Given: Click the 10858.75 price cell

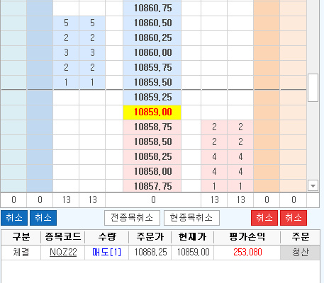Looking at the screenshot, I should click(152, 127).
